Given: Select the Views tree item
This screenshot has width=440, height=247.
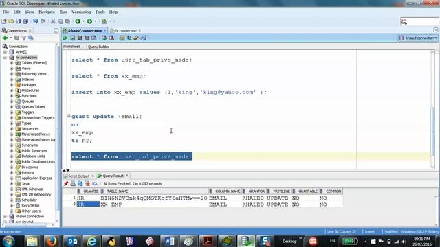Looking at the screenshot, I should [26, 69].
